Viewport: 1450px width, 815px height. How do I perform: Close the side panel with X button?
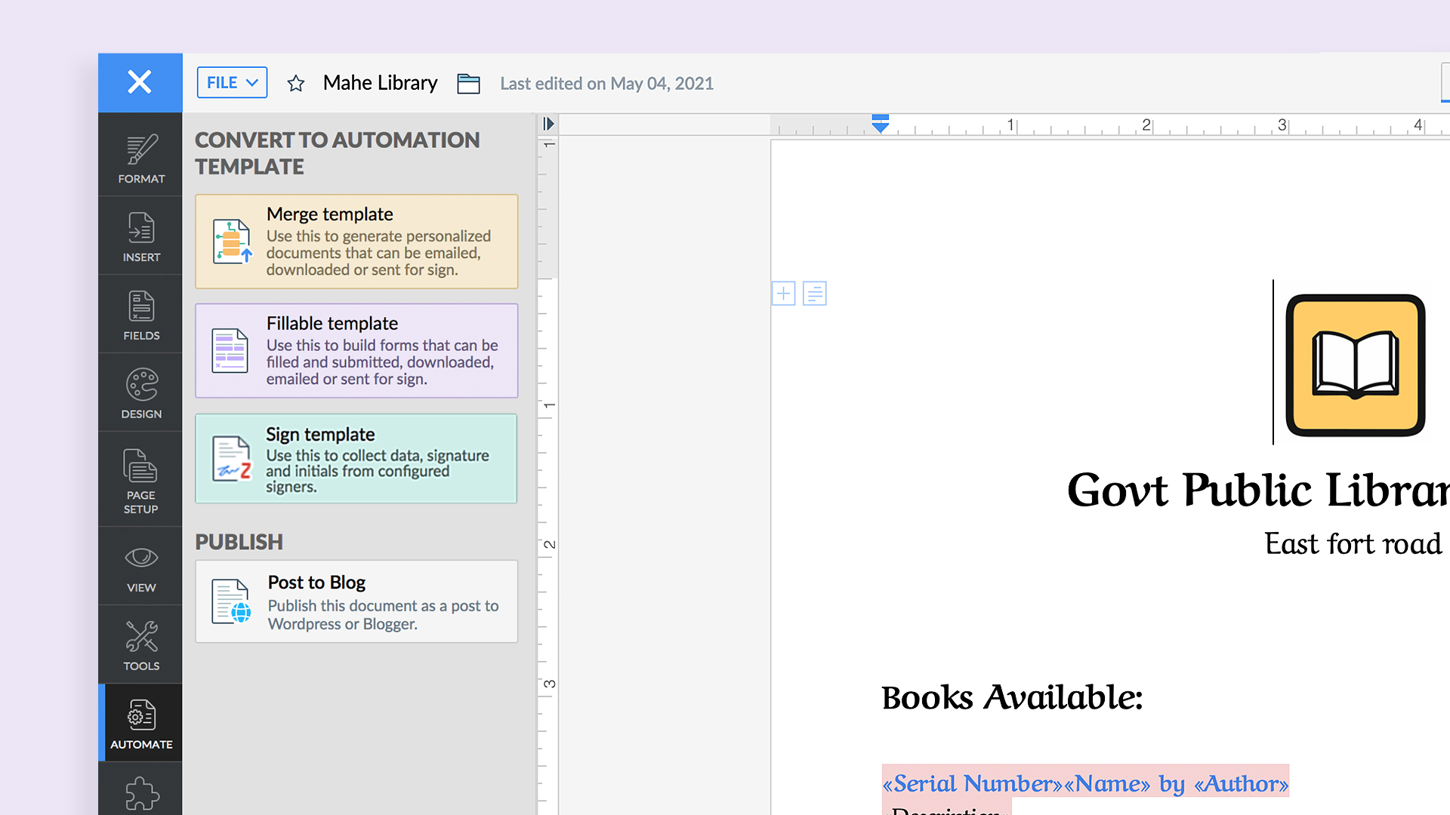[x=140, y=82]
